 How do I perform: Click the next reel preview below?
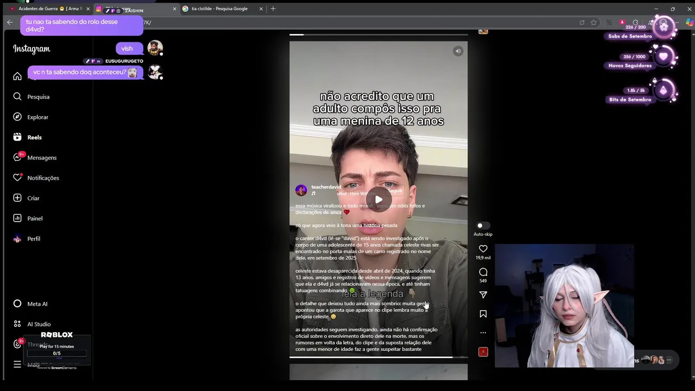coord(378,372)
